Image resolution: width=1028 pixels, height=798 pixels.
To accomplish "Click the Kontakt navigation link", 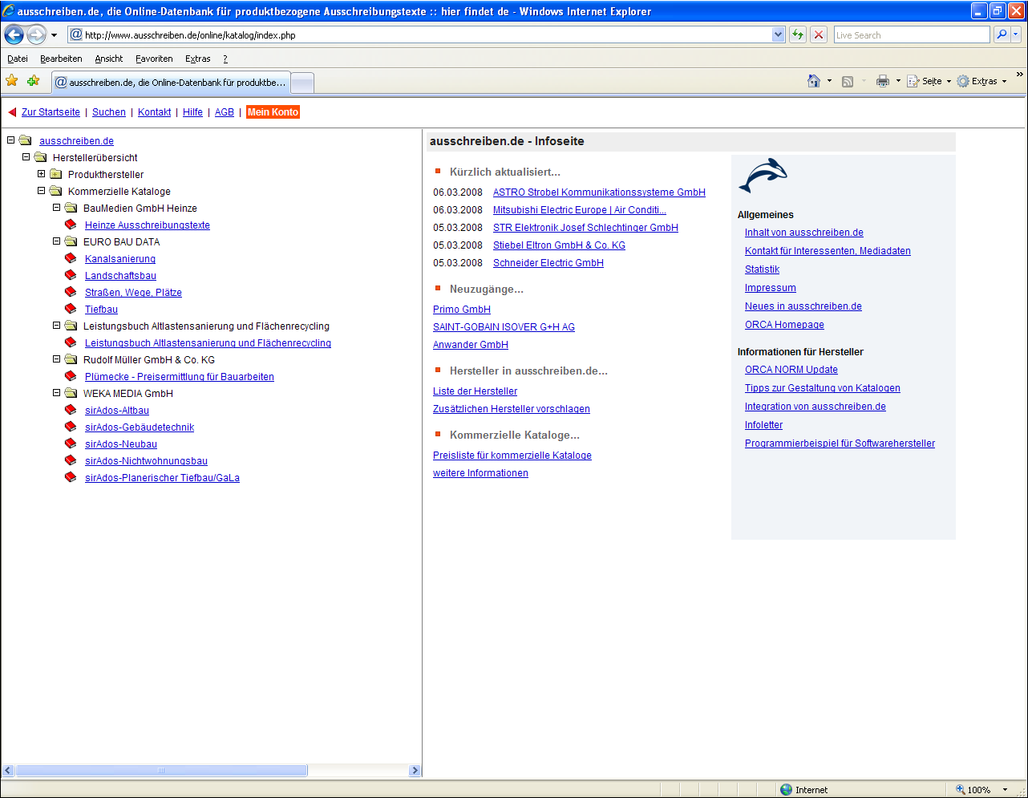I will [154, 112].
